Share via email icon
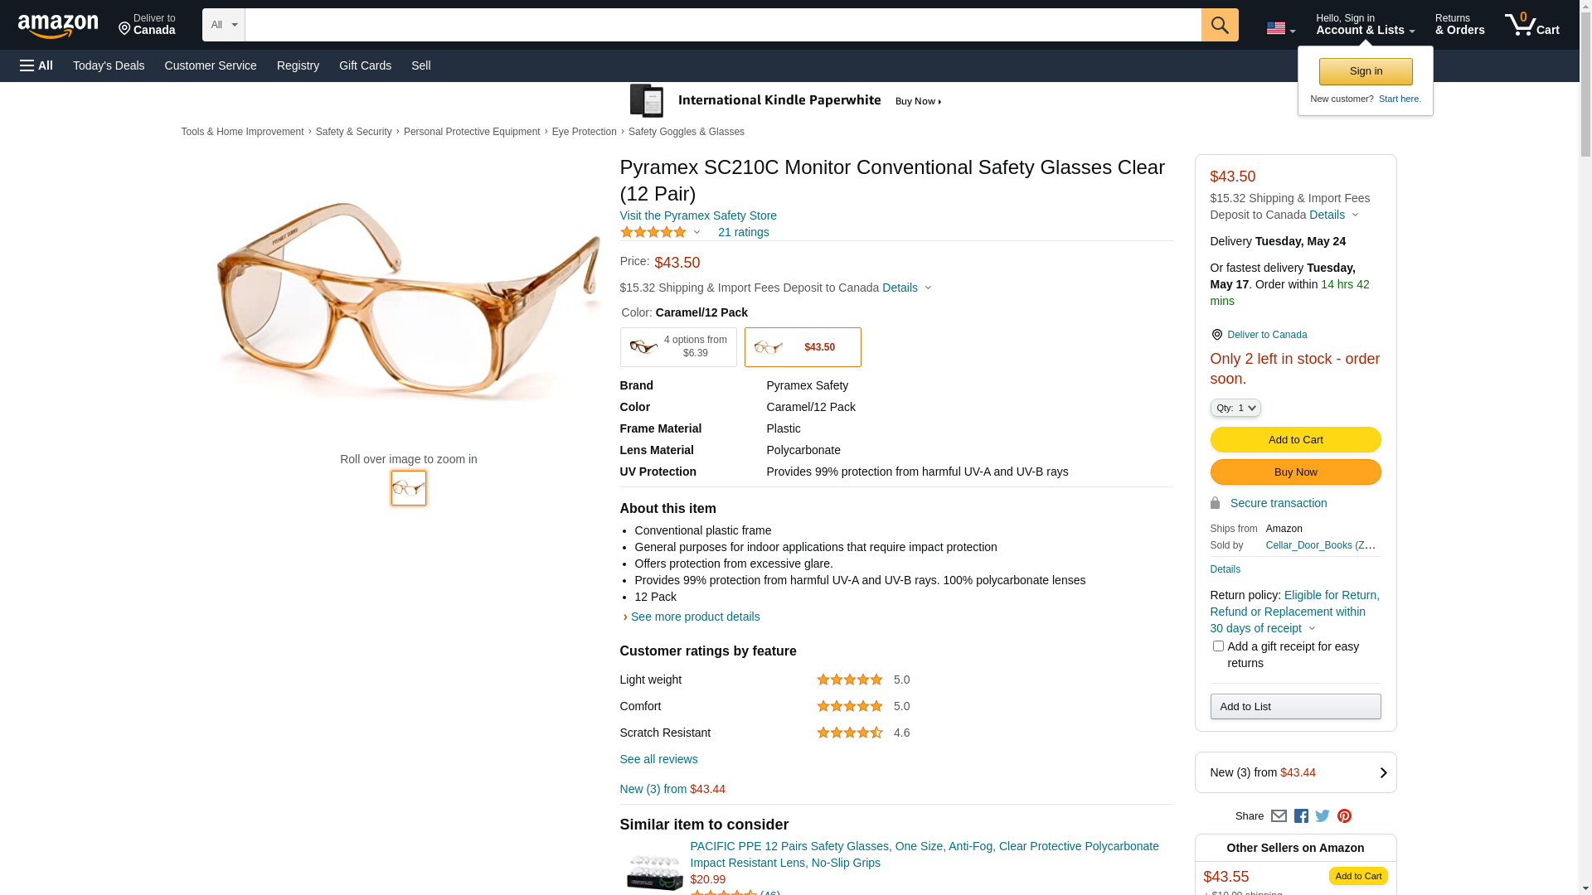Screen dimensions: 1592x895 pos(1279,816)
